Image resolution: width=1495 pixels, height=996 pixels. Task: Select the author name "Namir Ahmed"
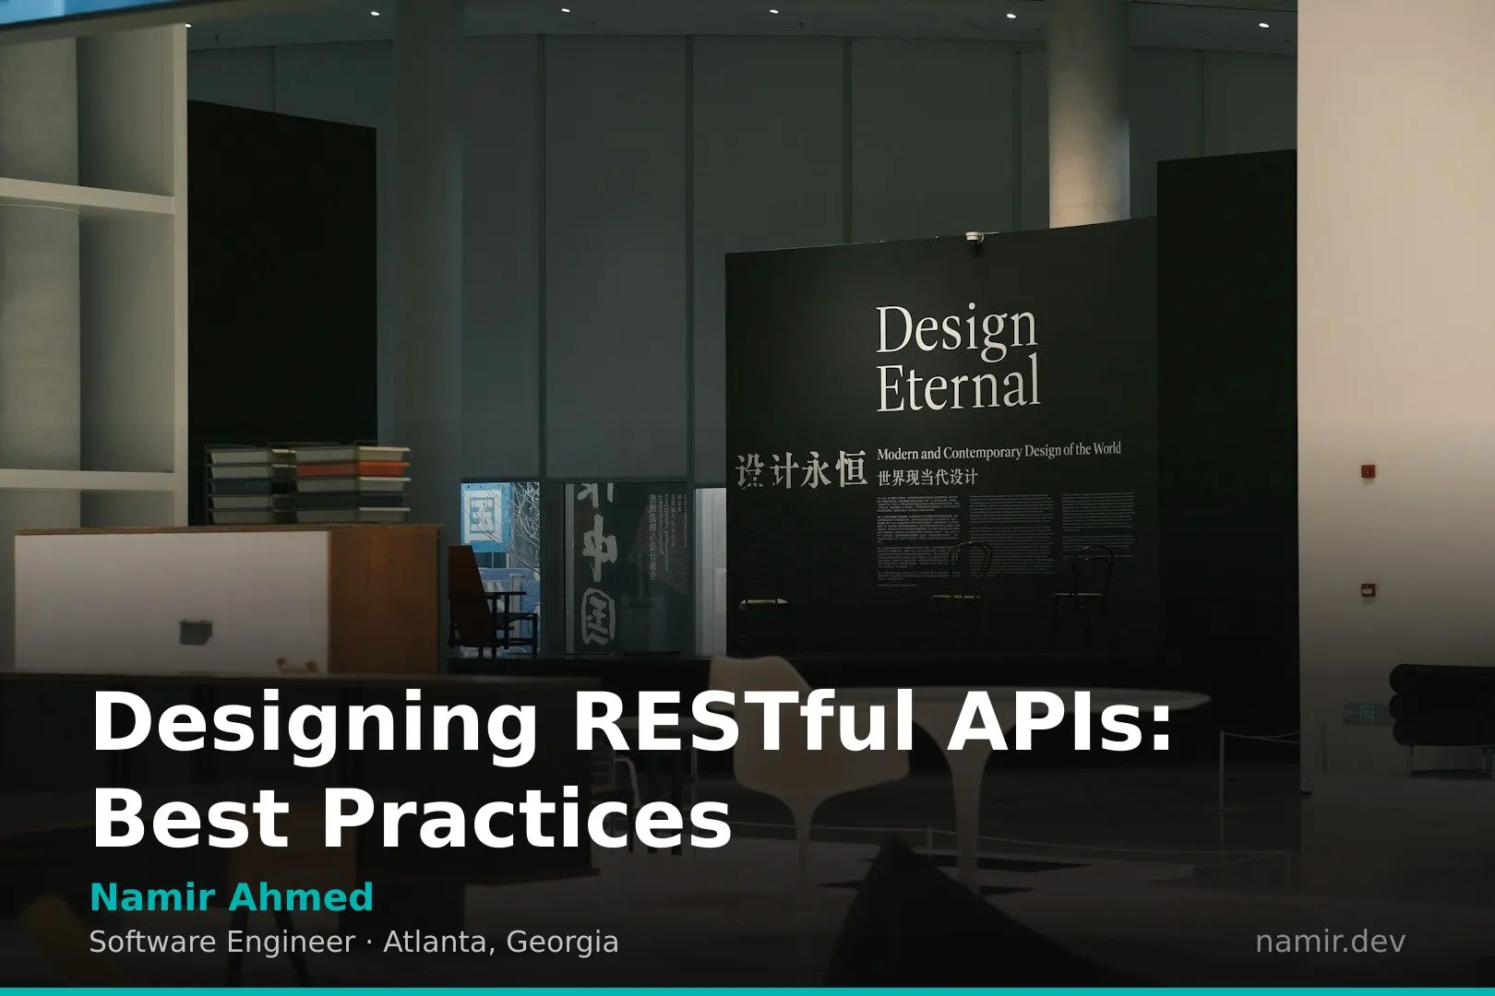click(232, 896)
